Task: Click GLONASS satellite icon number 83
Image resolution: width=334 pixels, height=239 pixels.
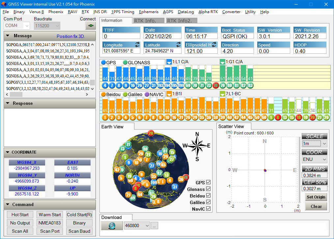Action: pos(250,85)
